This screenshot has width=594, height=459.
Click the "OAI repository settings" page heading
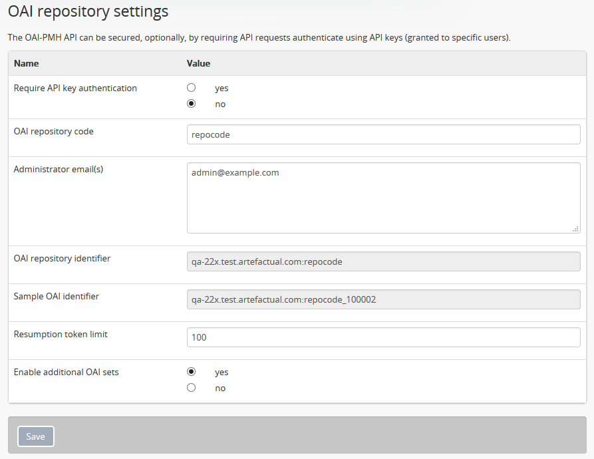(88, 11)
